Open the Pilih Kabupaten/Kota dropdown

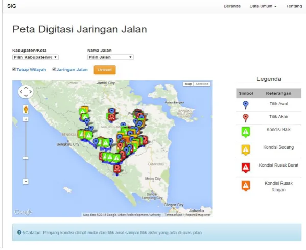pos(35,57)
